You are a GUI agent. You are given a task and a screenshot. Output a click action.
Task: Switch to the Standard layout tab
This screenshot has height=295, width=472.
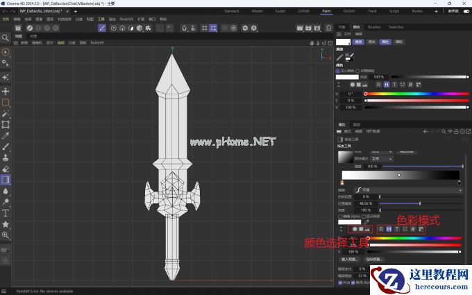[231, 11]
